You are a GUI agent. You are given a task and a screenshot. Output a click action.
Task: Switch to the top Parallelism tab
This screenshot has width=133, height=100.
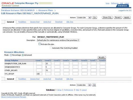[x=22, y=22]
